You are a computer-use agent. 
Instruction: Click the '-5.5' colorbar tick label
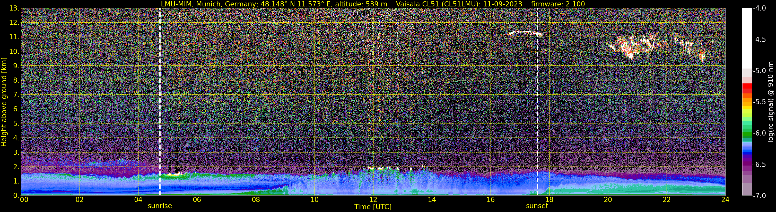760,102
